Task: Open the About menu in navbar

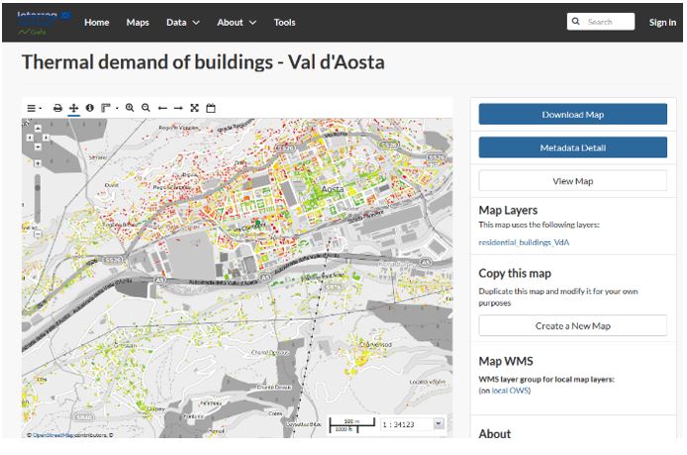Action: coord(236,22)
